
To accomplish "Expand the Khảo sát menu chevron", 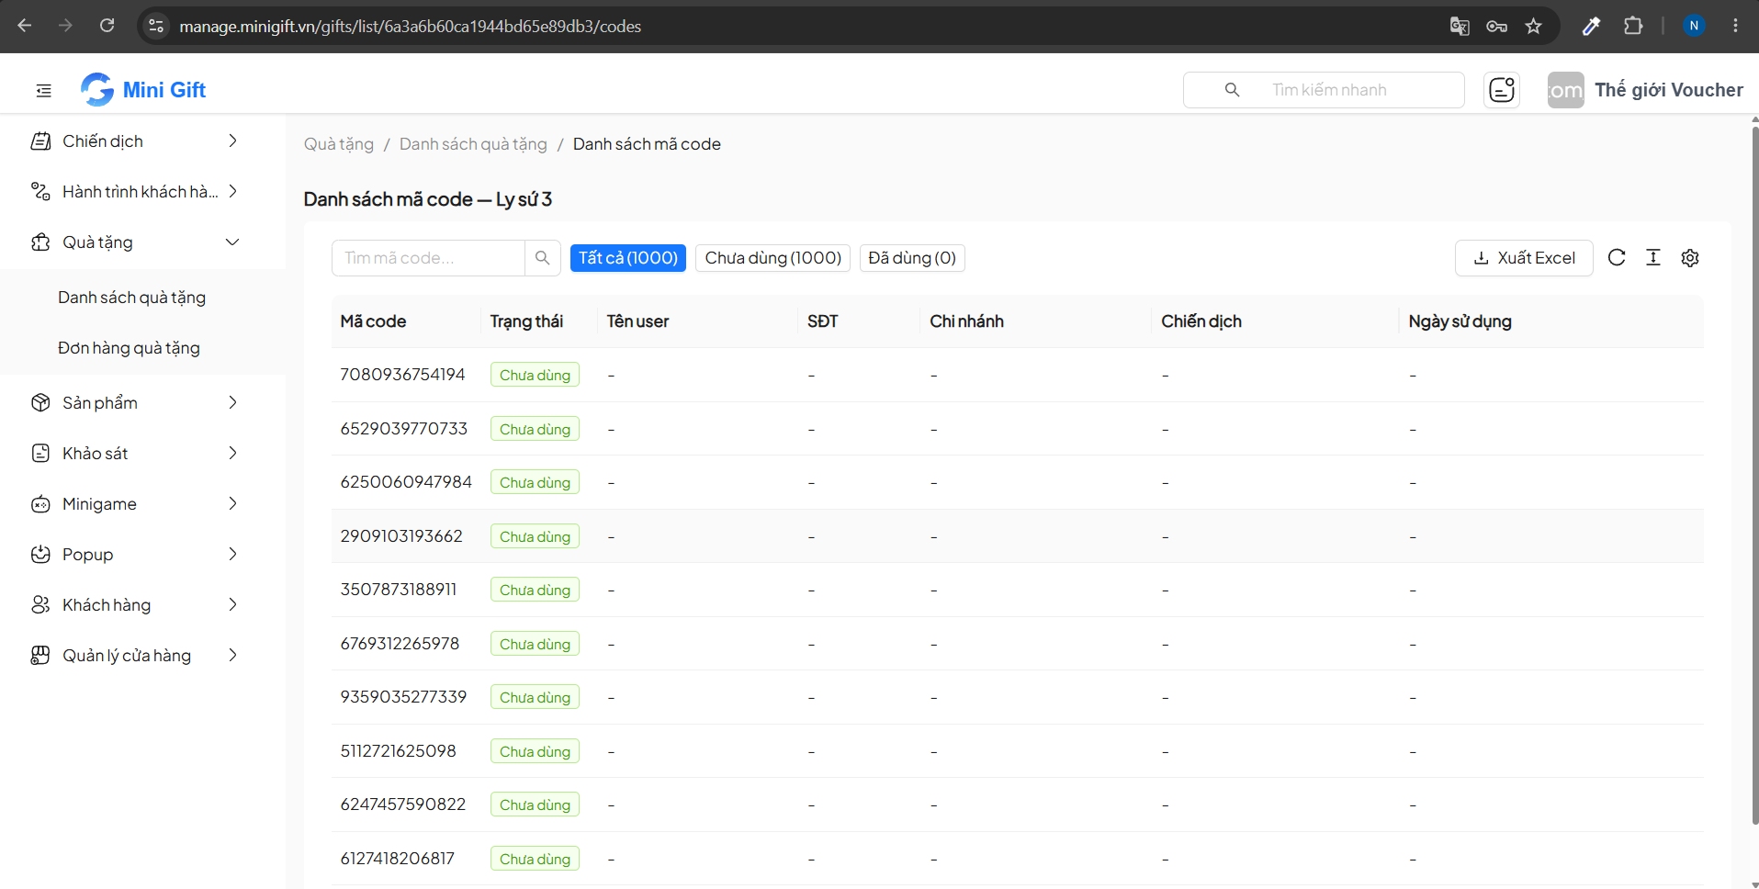I will tap(232, 454).
